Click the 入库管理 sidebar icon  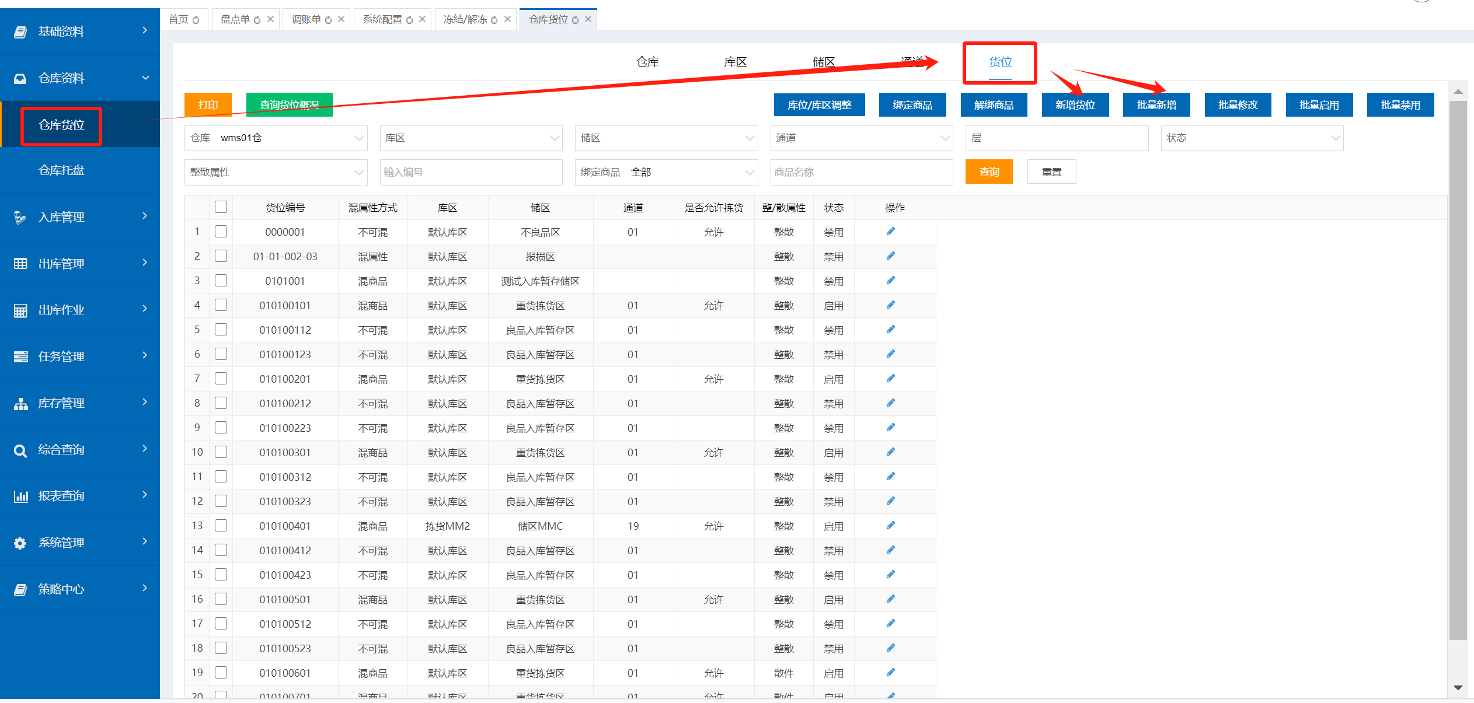[20, 217]
